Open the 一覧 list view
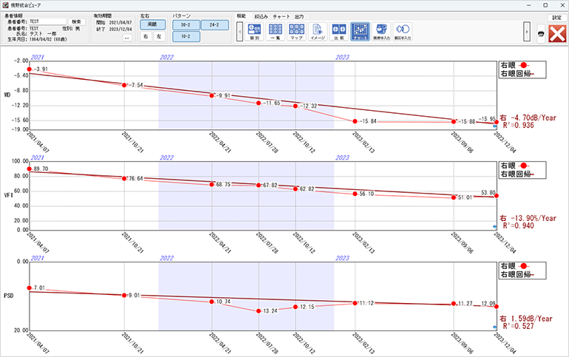Image resolution: width=569 pixels, height=357 pixels. tap(275, 31)
